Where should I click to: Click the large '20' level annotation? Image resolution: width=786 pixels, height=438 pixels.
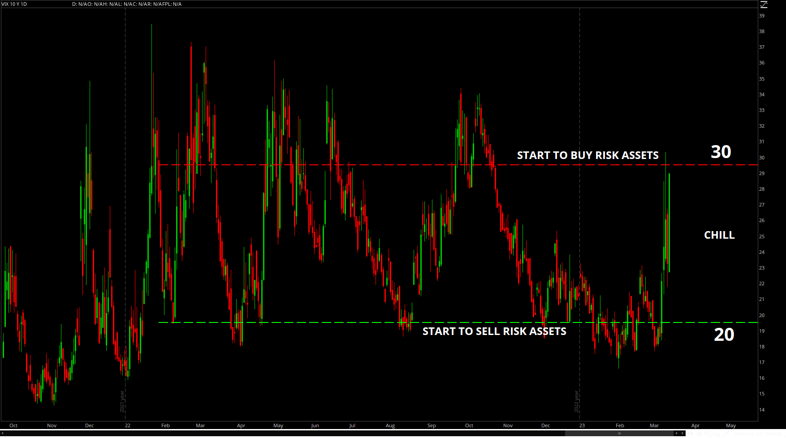pos(724,335)
